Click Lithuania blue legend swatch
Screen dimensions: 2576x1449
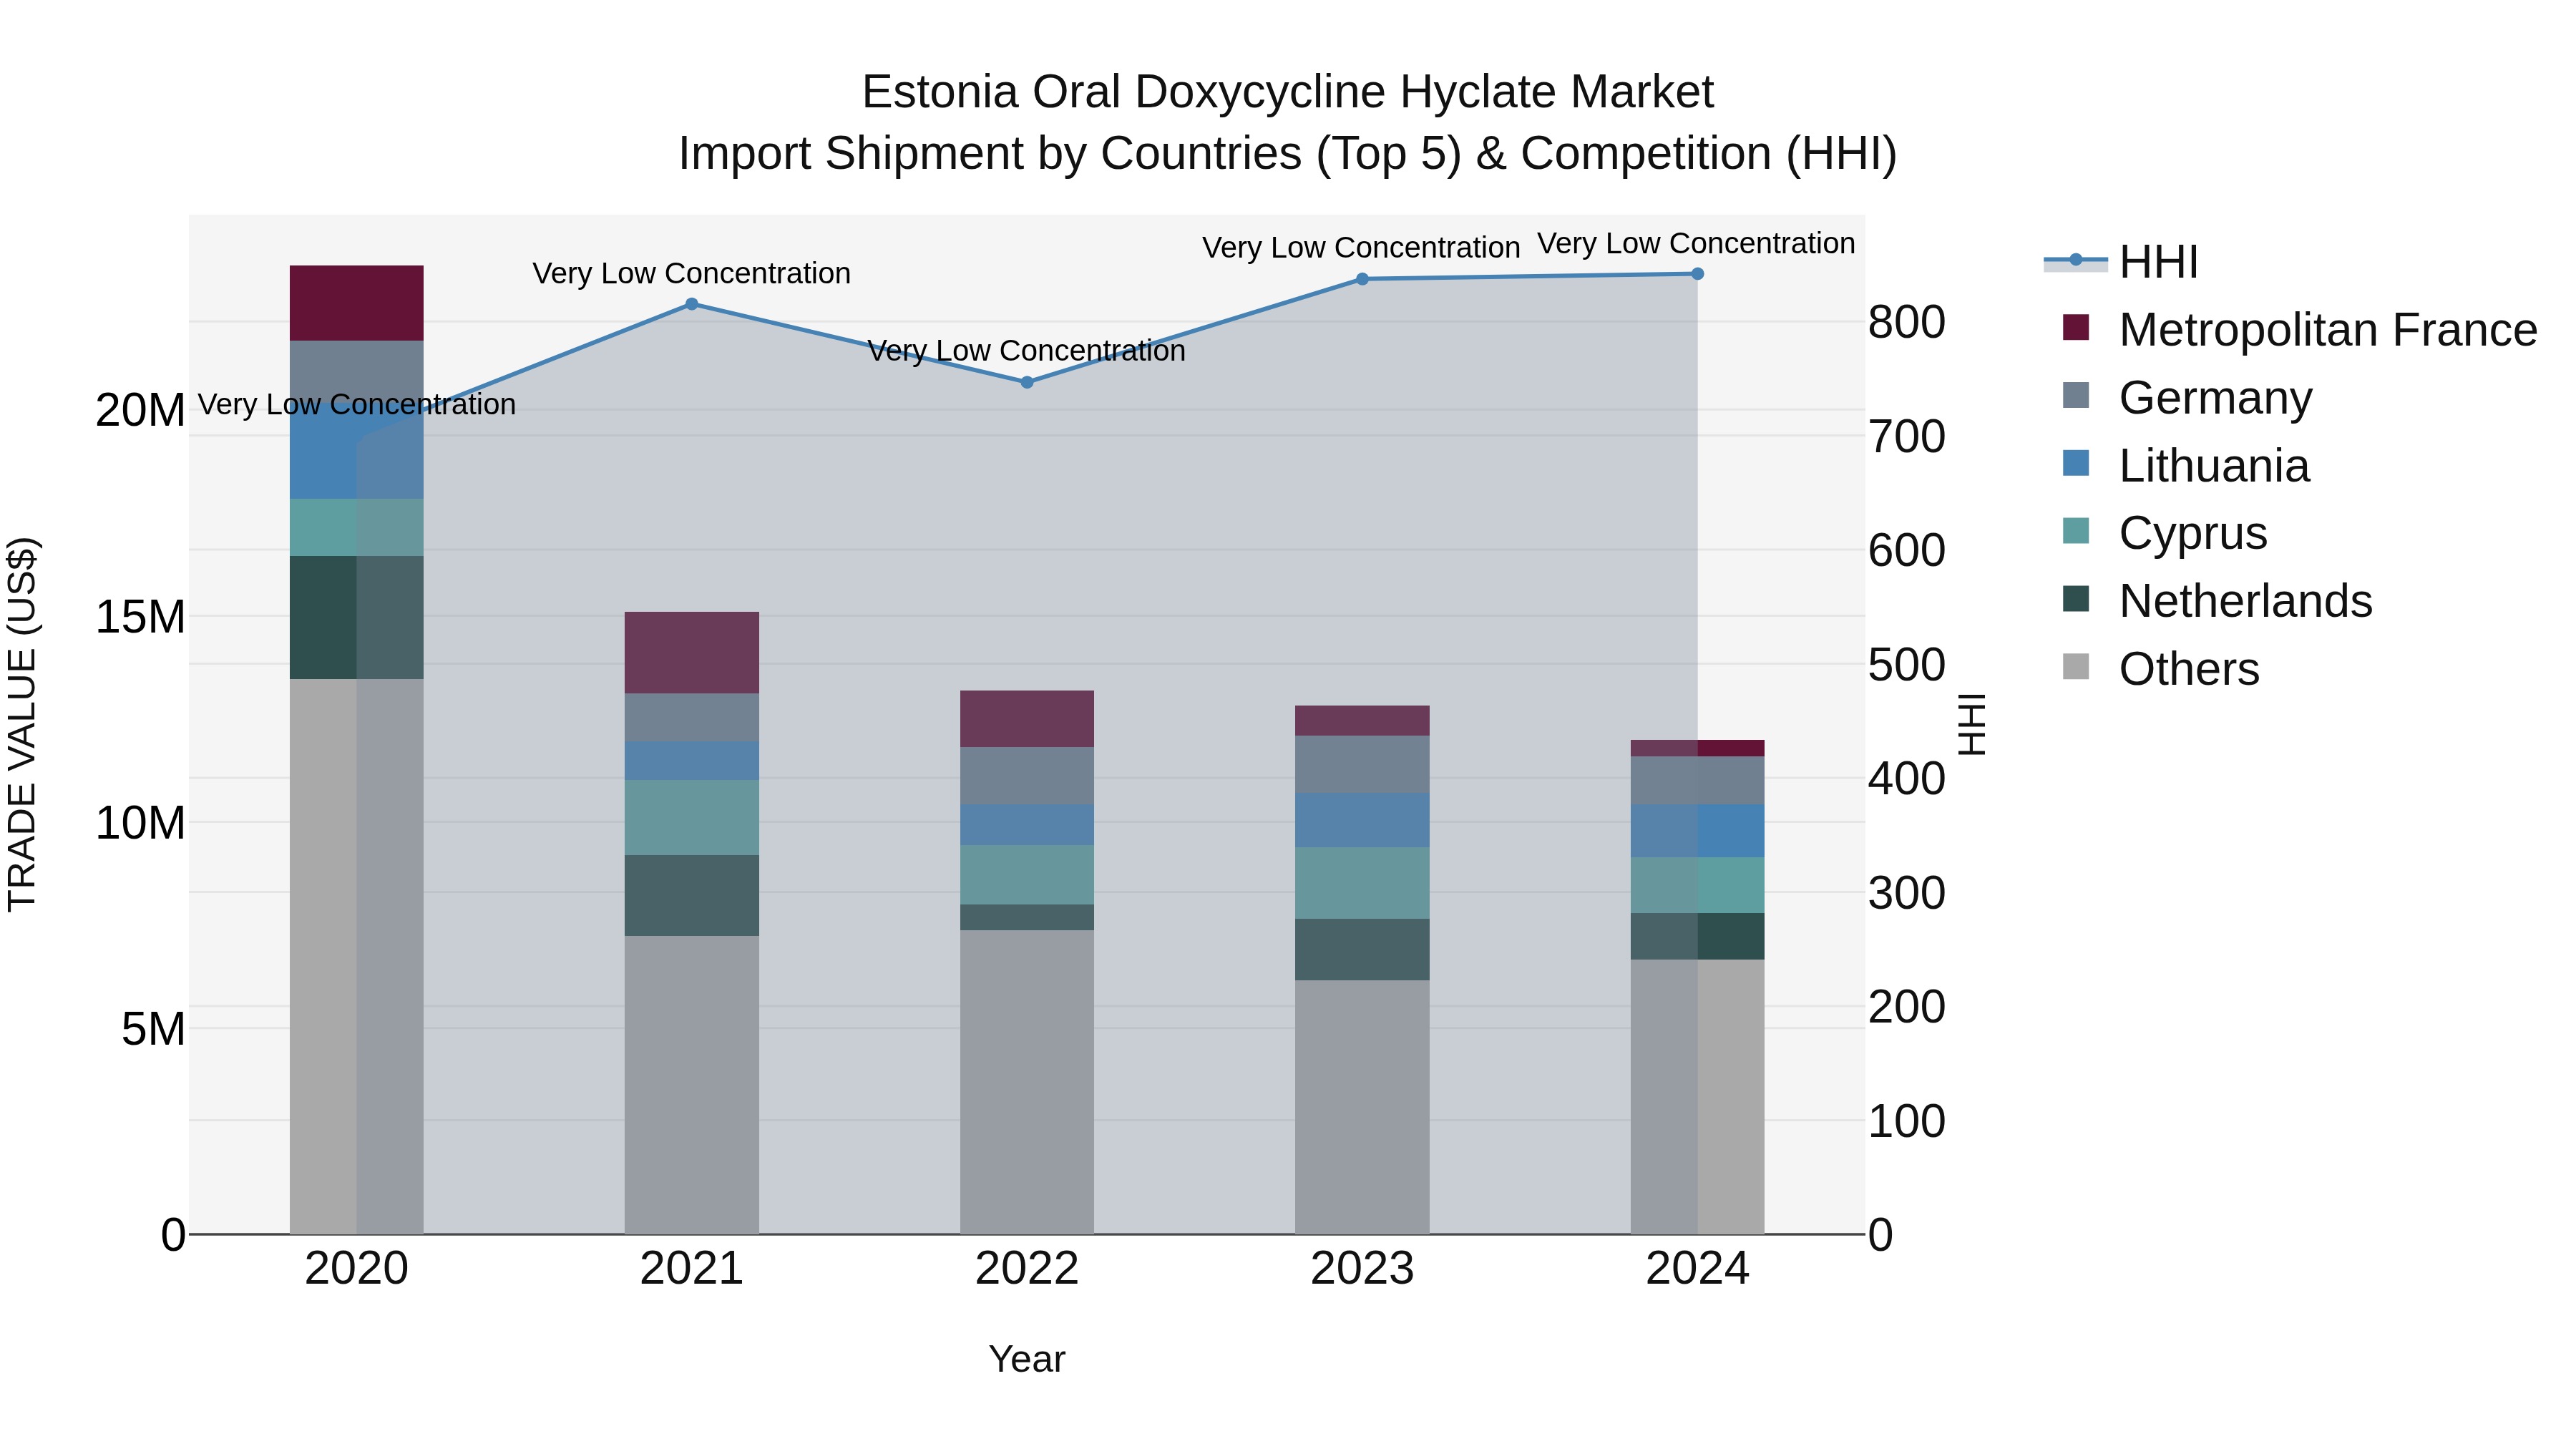tap(2076, 463)
